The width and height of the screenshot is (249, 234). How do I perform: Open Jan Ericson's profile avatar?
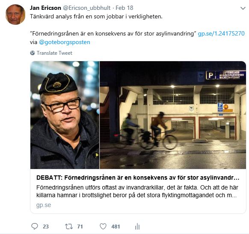point(15,15)
